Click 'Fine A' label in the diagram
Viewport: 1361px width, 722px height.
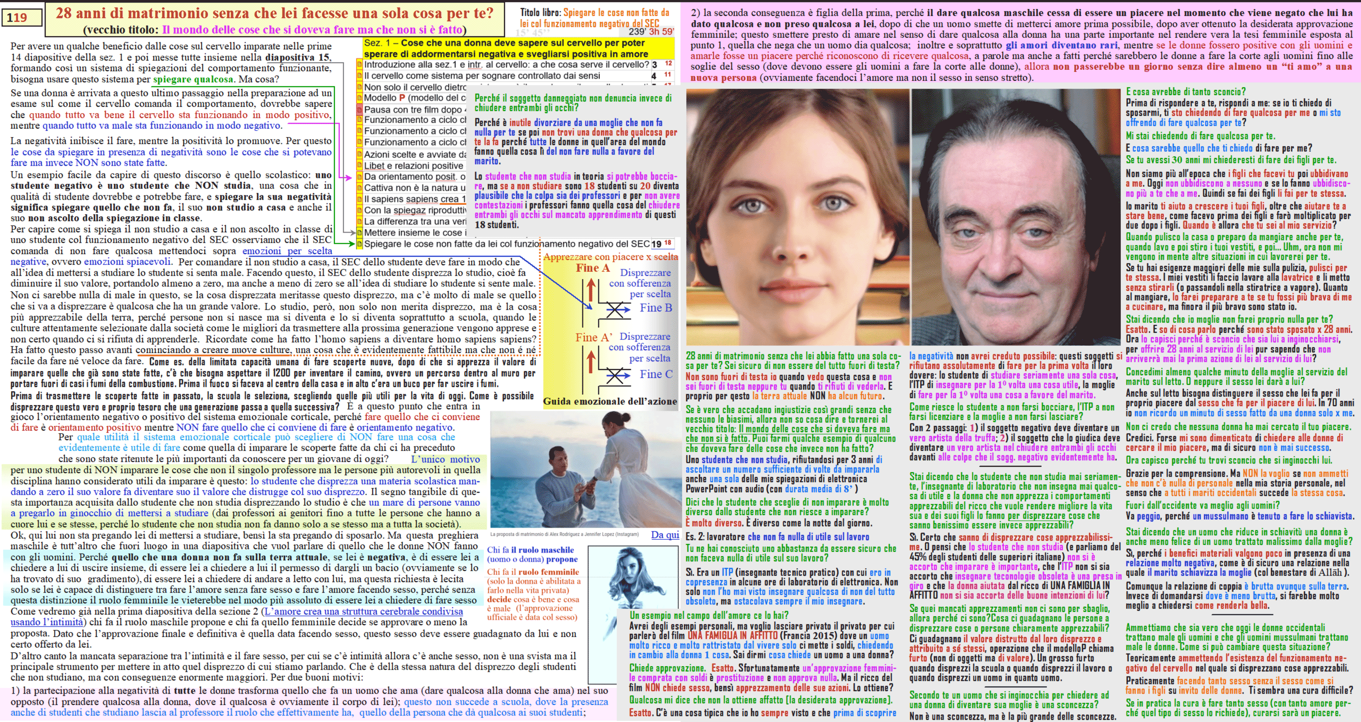tap(593, 268)
